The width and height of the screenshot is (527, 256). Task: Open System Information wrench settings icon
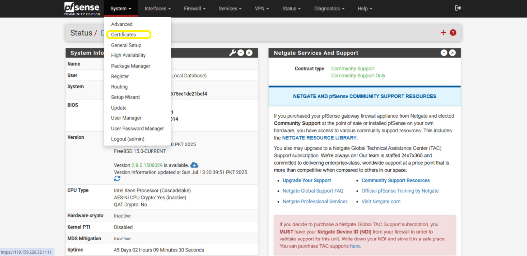click(232, 53)
